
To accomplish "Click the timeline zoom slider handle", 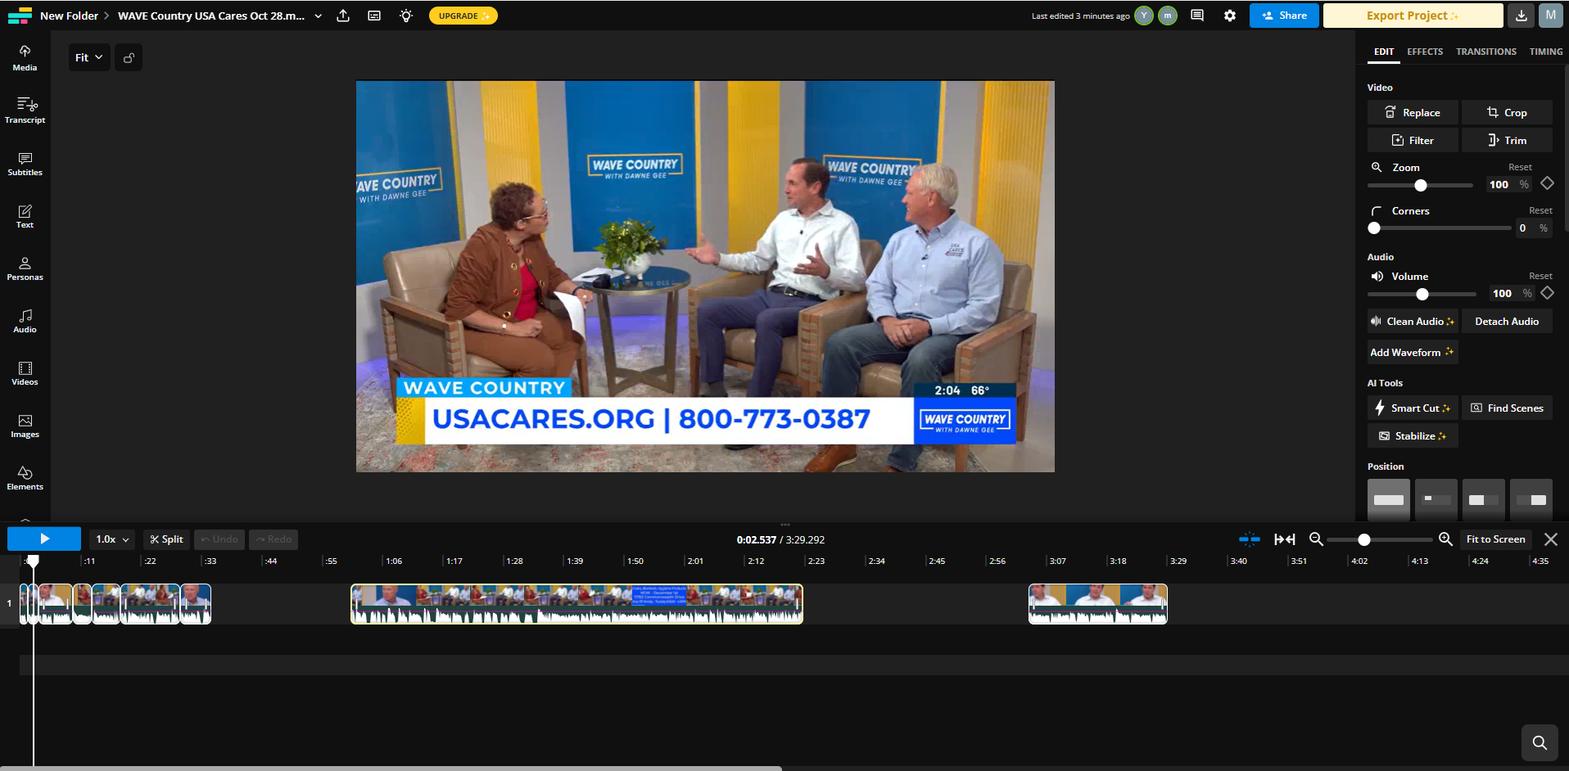I will click(1363, 539).
